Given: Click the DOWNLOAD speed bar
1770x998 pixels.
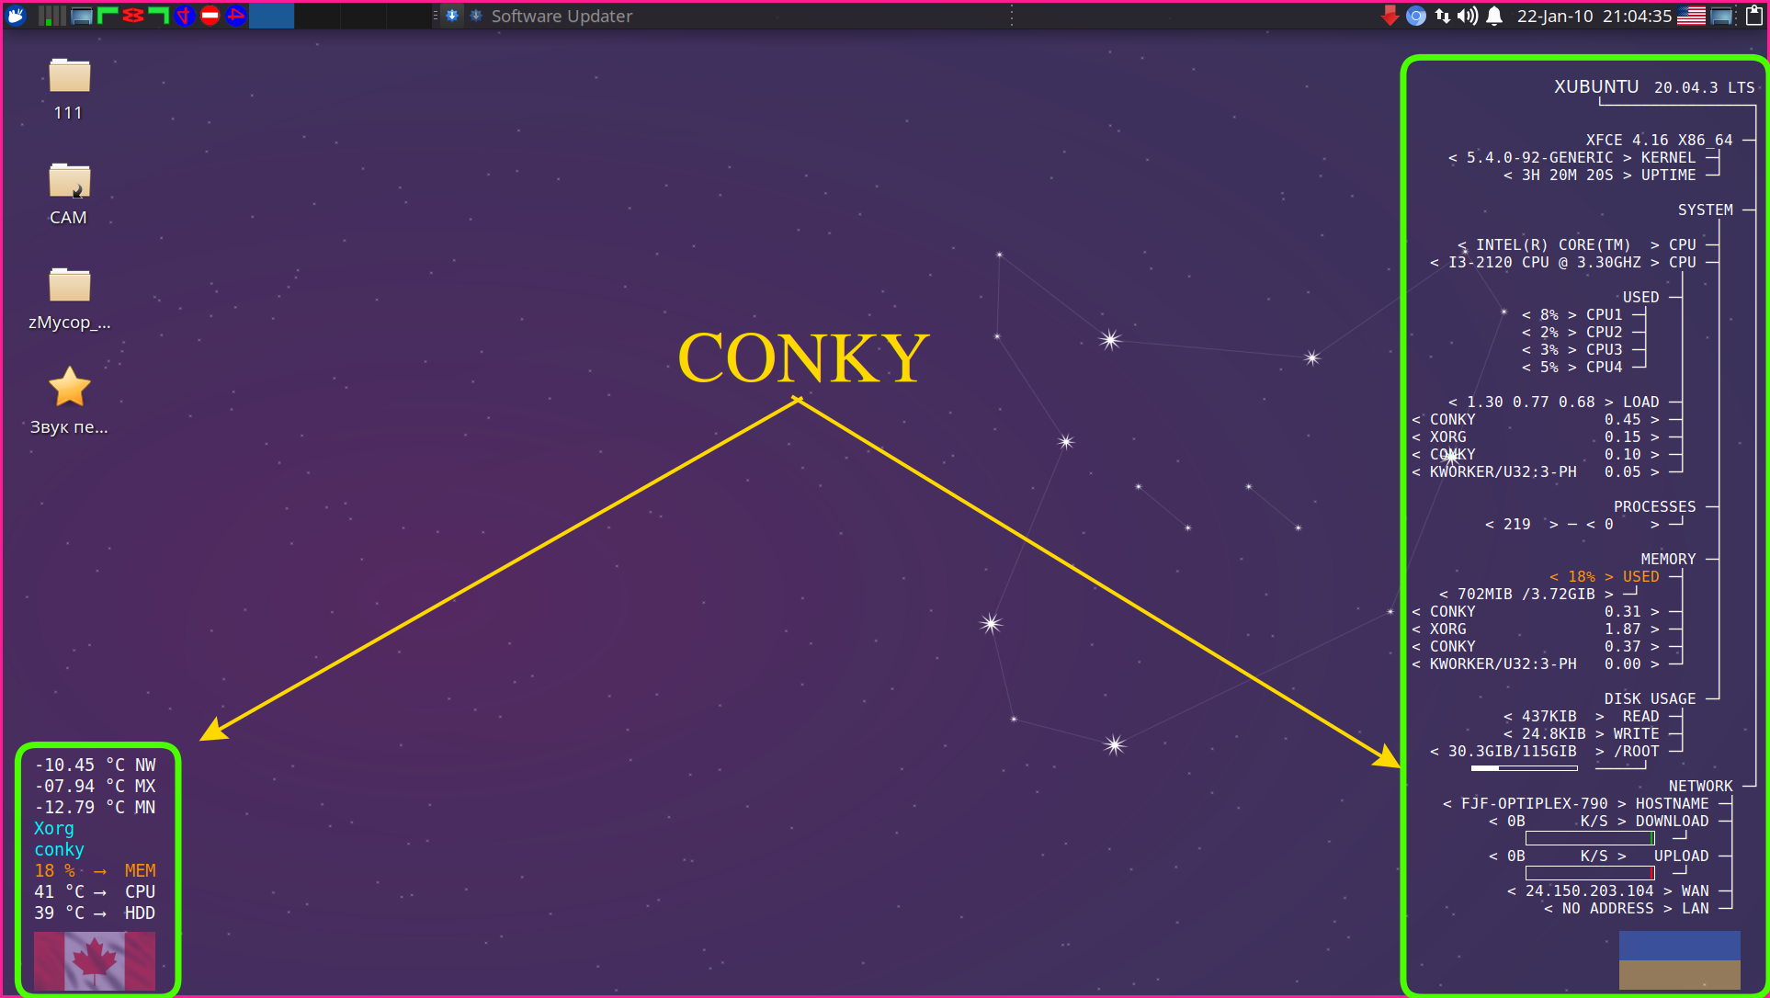Looking at the screenshot, I should [1590, 838].
